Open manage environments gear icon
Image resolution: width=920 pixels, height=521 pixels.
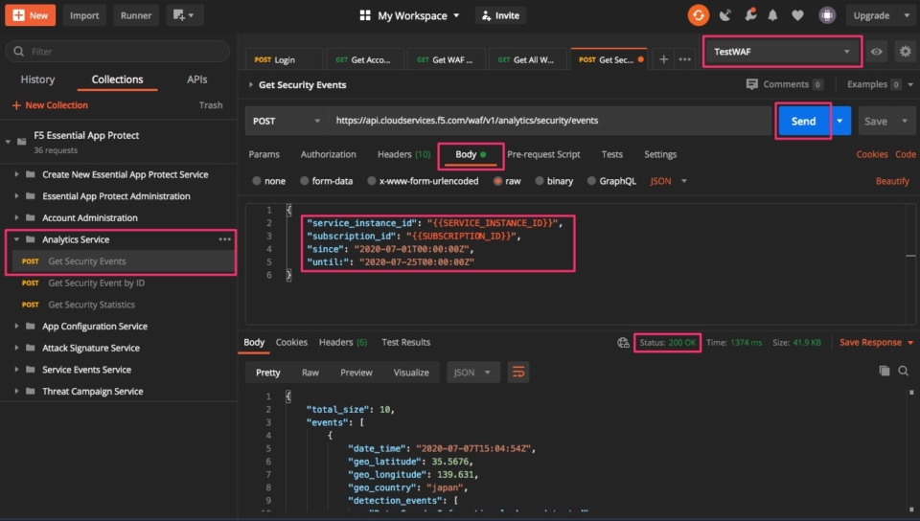(x=906, y=52)
